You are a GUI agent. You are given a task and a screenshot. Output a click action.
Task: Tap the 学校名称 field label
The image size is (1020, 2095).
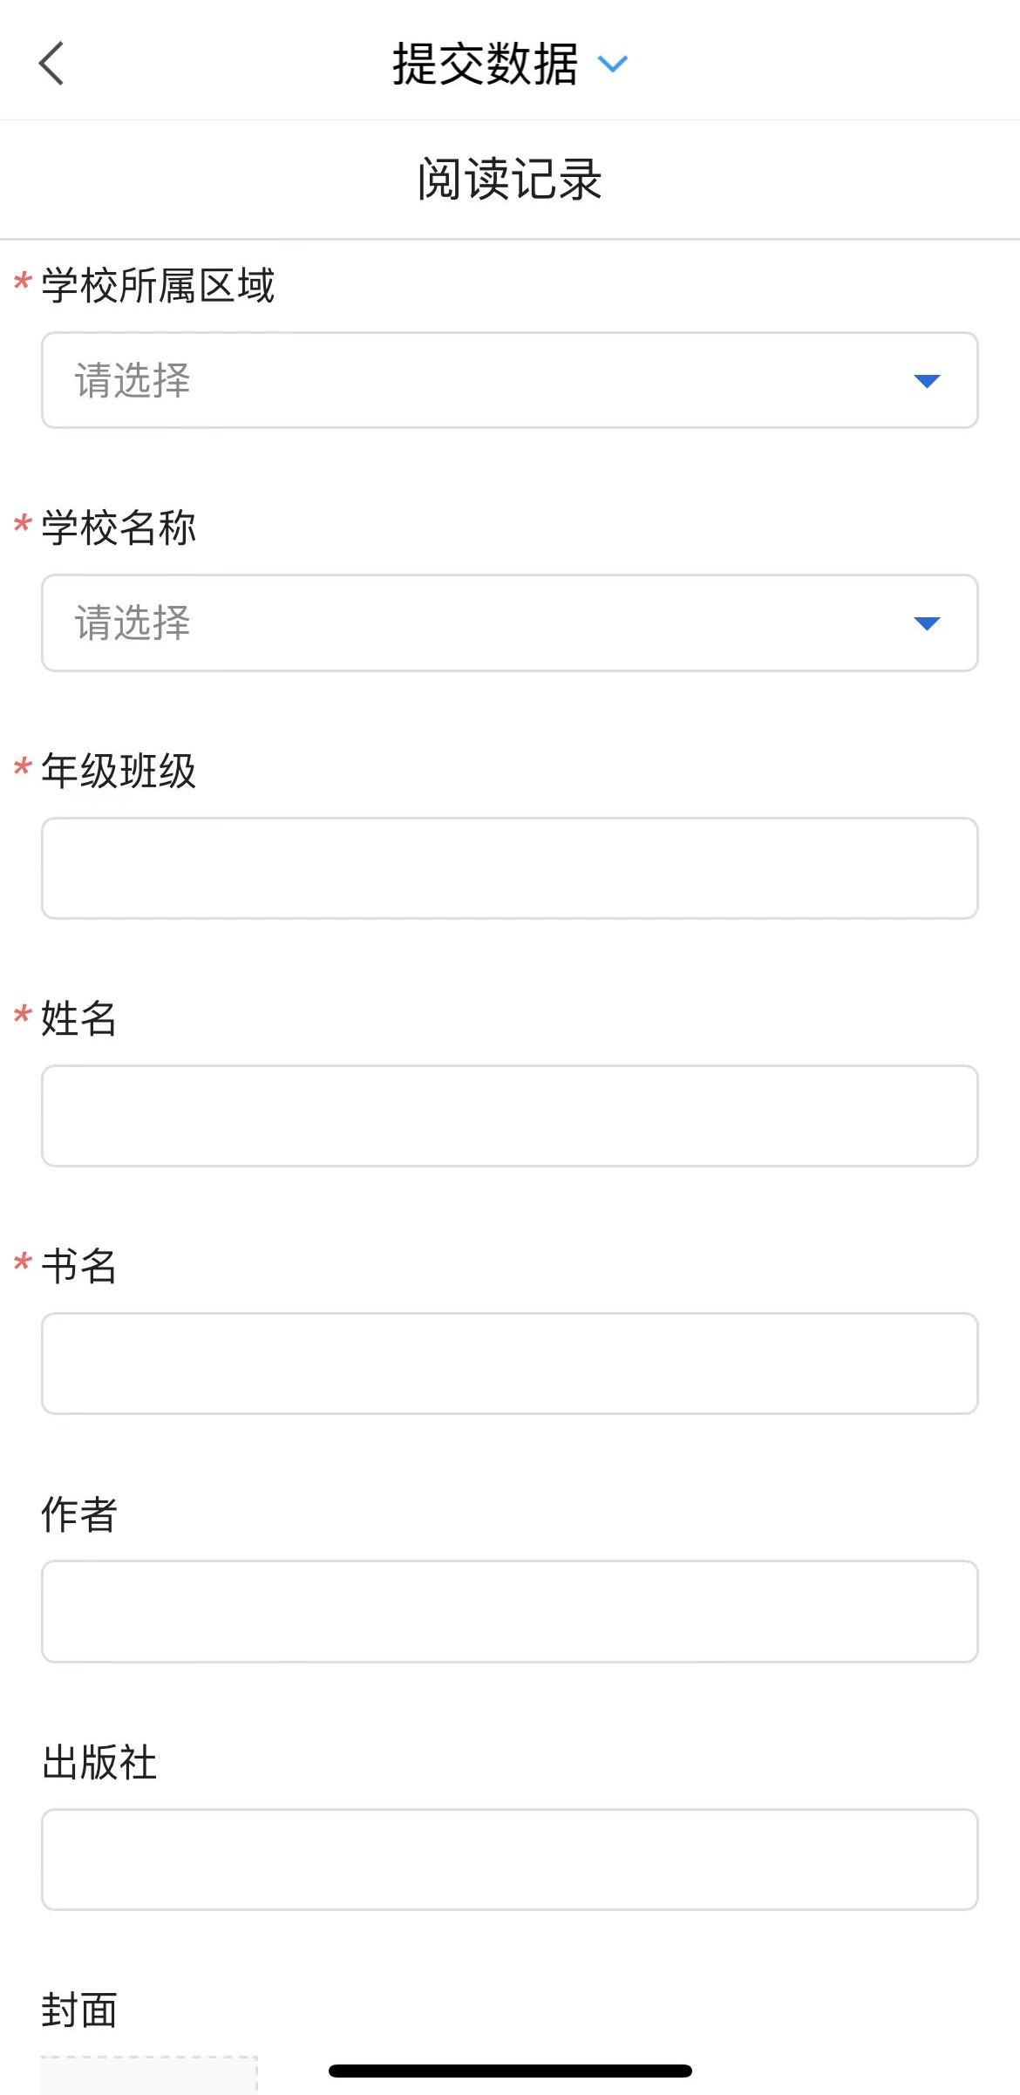click(119, 528)
